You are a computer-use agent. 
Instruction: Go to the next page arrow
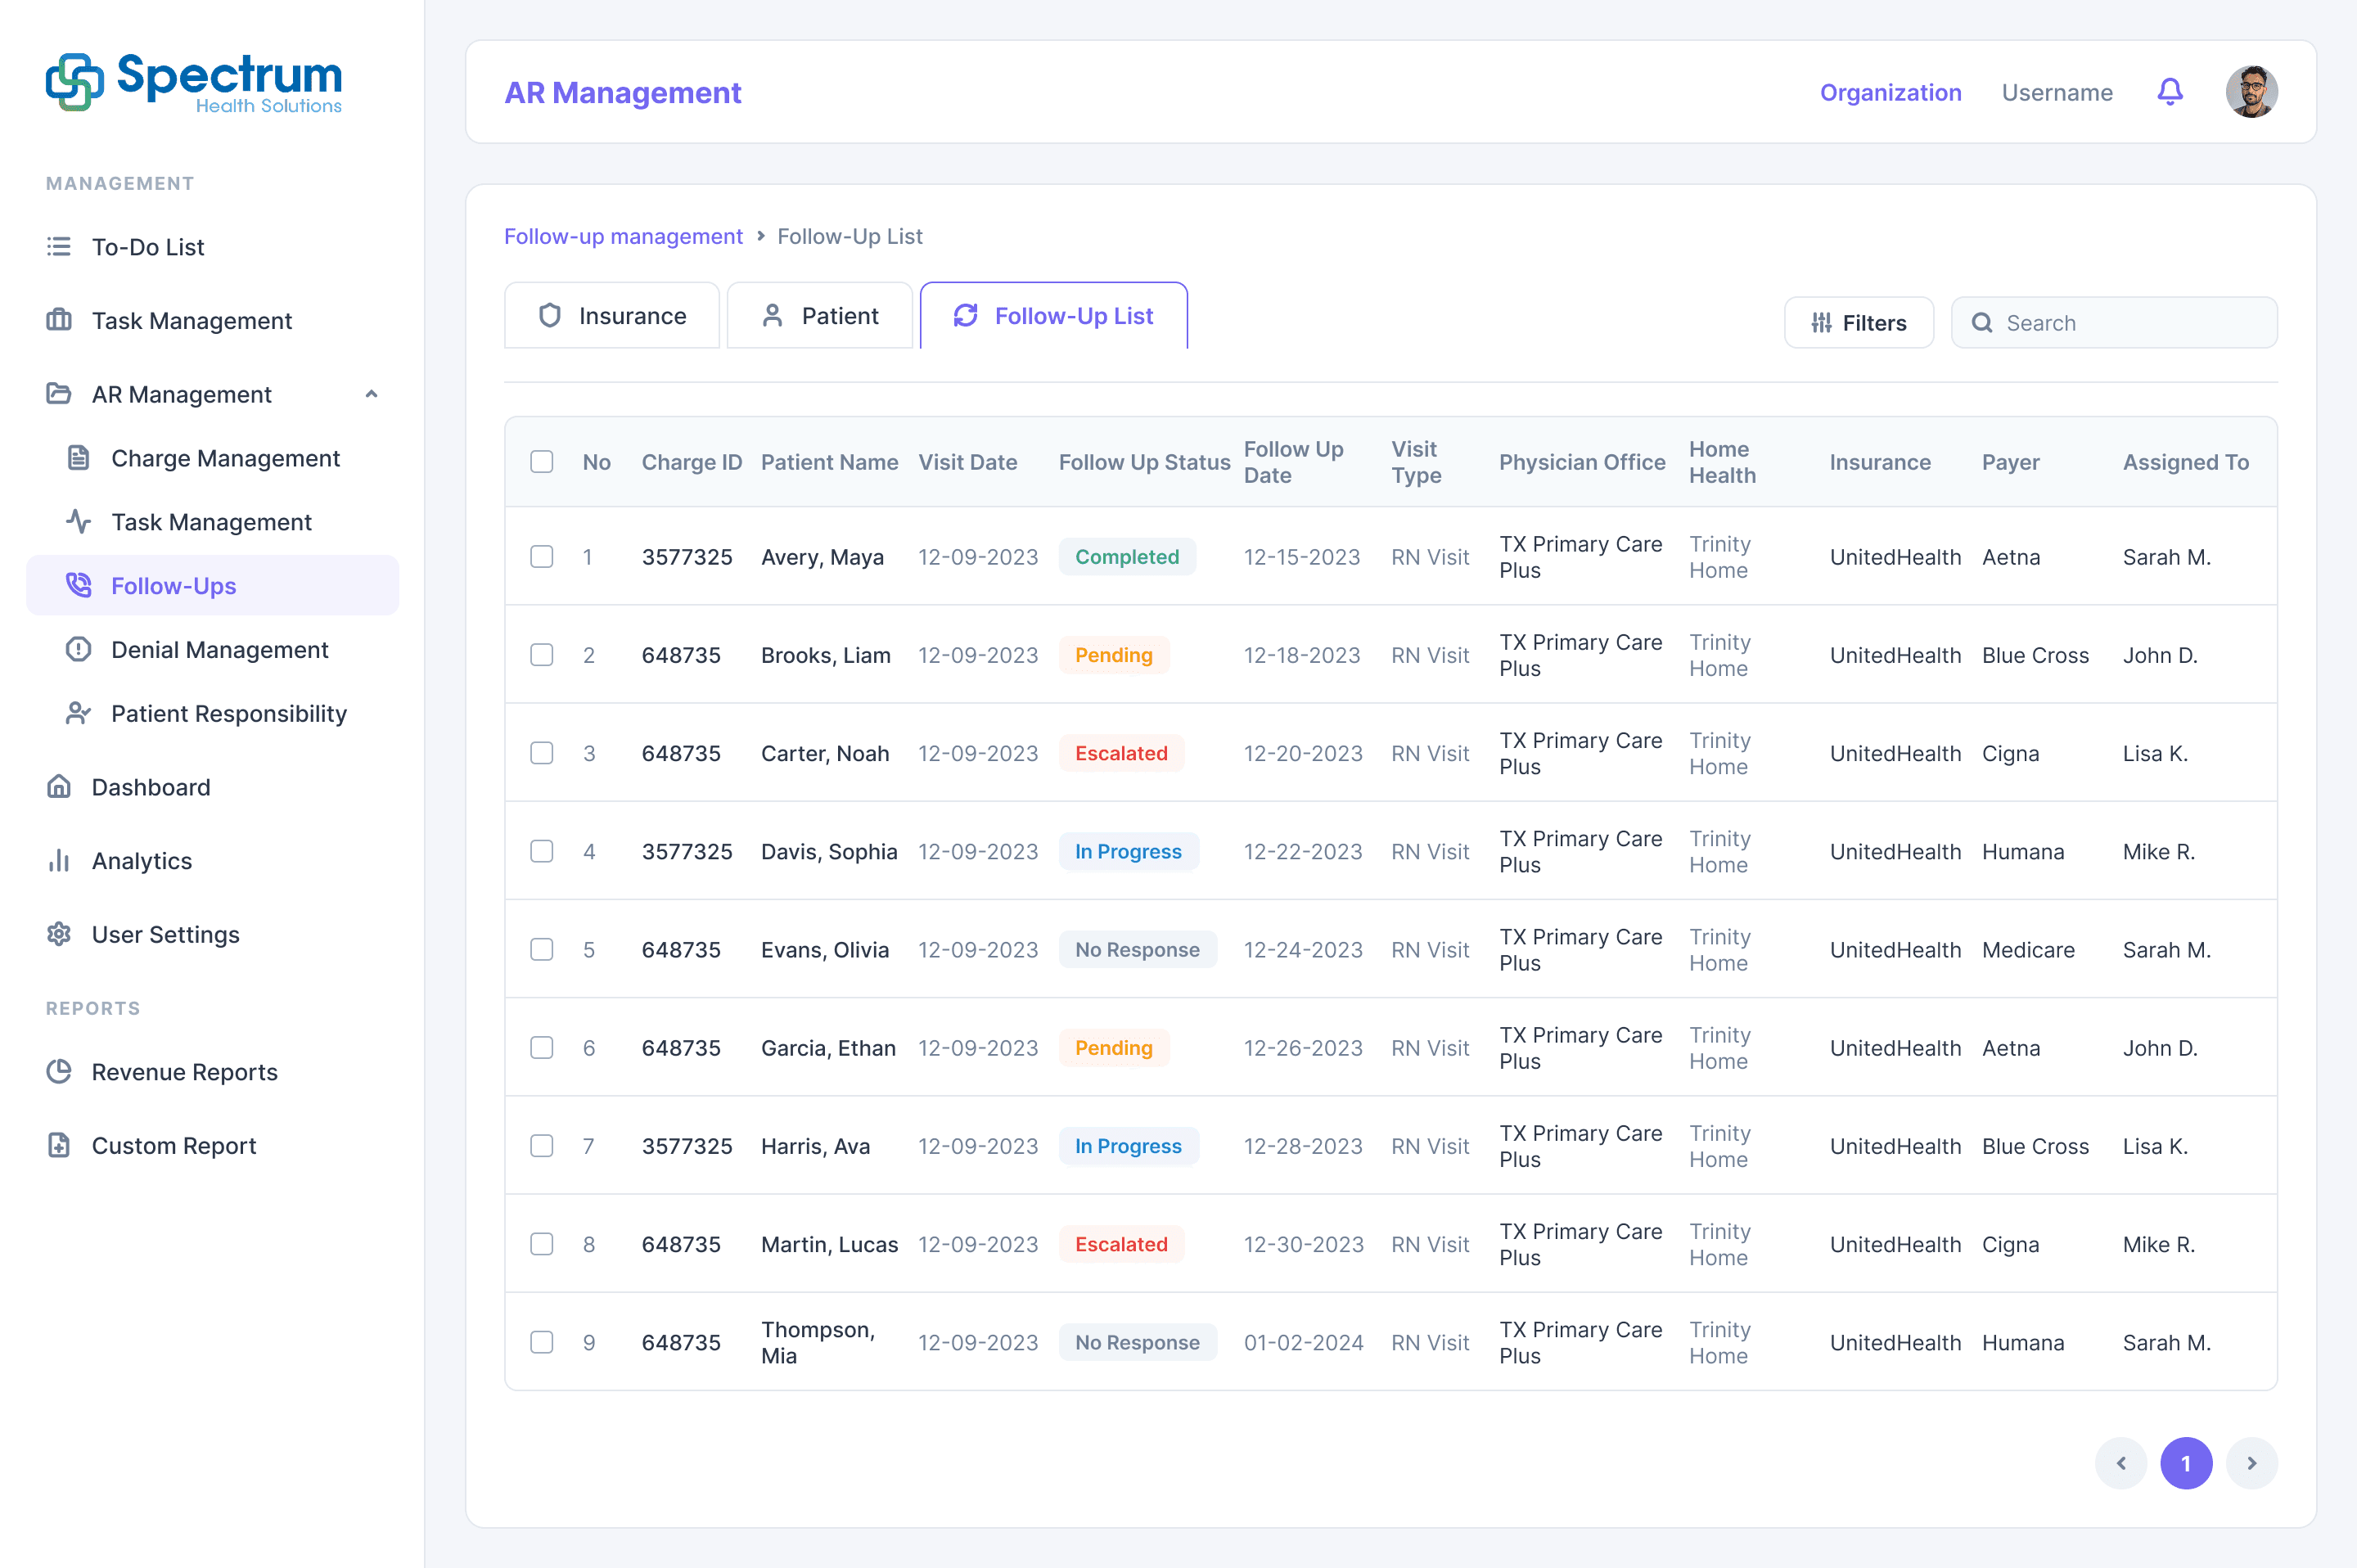point(2251,1463)
